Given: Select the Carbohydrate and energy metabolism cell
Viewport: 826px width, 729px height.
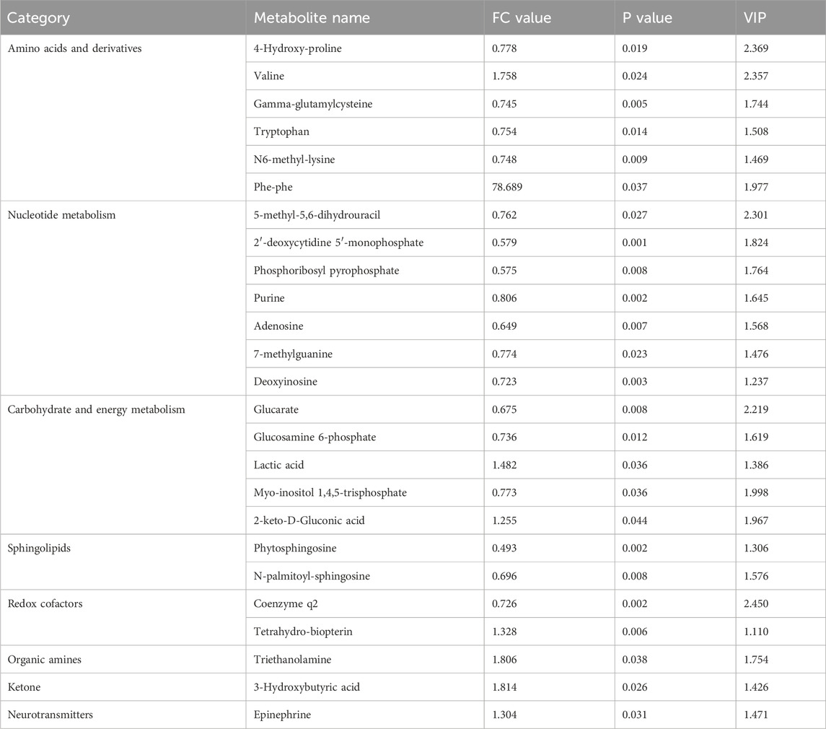Looking at the screenshot, I should coord(96,410).
